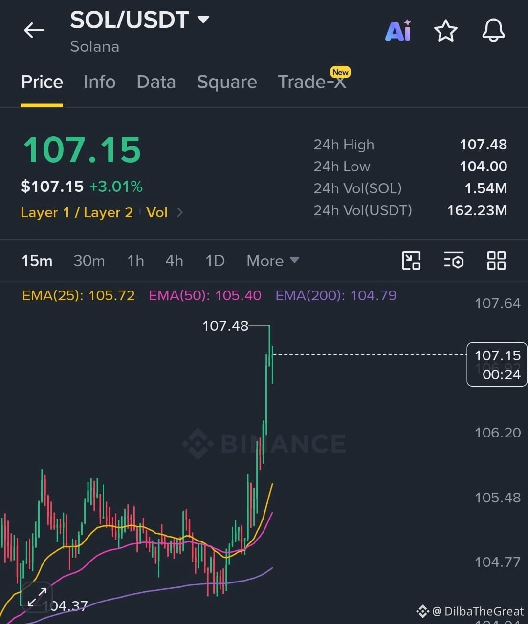528x624 pixels.
Task: Open the Vol tag link
Action: tap(157, 212)
